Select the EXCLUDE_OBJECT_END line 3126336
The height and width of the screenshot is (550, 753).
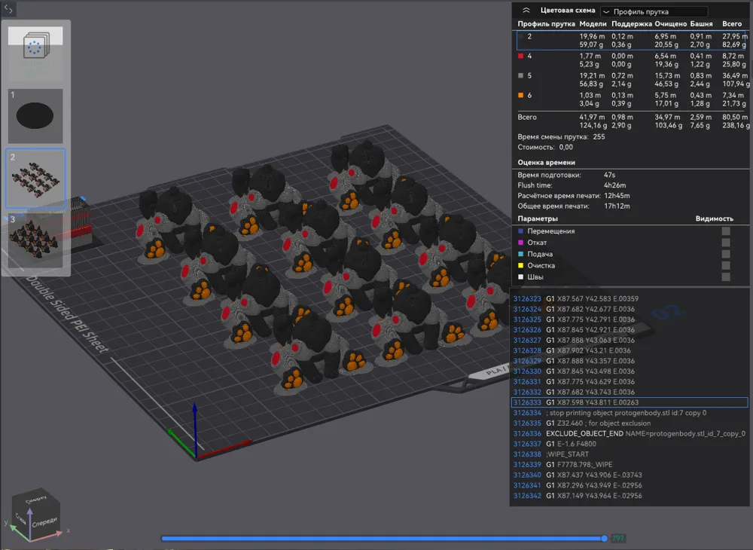pyautogui.click(x=630, y=434)
